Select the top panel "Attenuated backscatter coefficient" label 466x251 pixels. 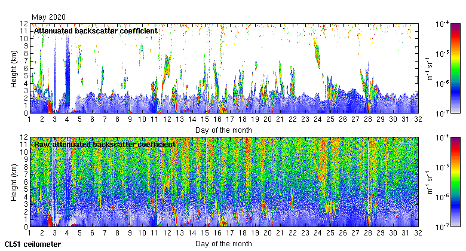(x=96, y=30)
